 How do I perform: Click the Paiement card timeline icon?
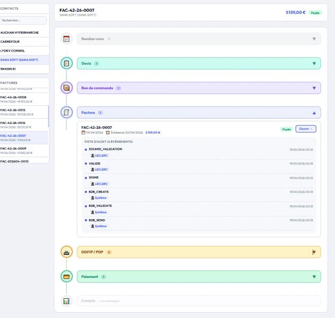[x=67, y=276]
